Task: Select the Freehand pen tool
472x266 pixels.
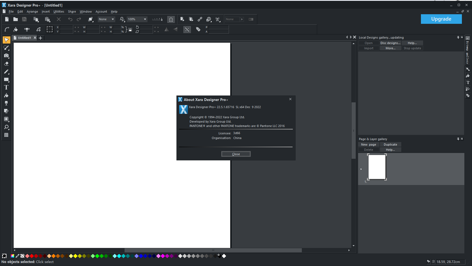Action: [x=6, y=72]
